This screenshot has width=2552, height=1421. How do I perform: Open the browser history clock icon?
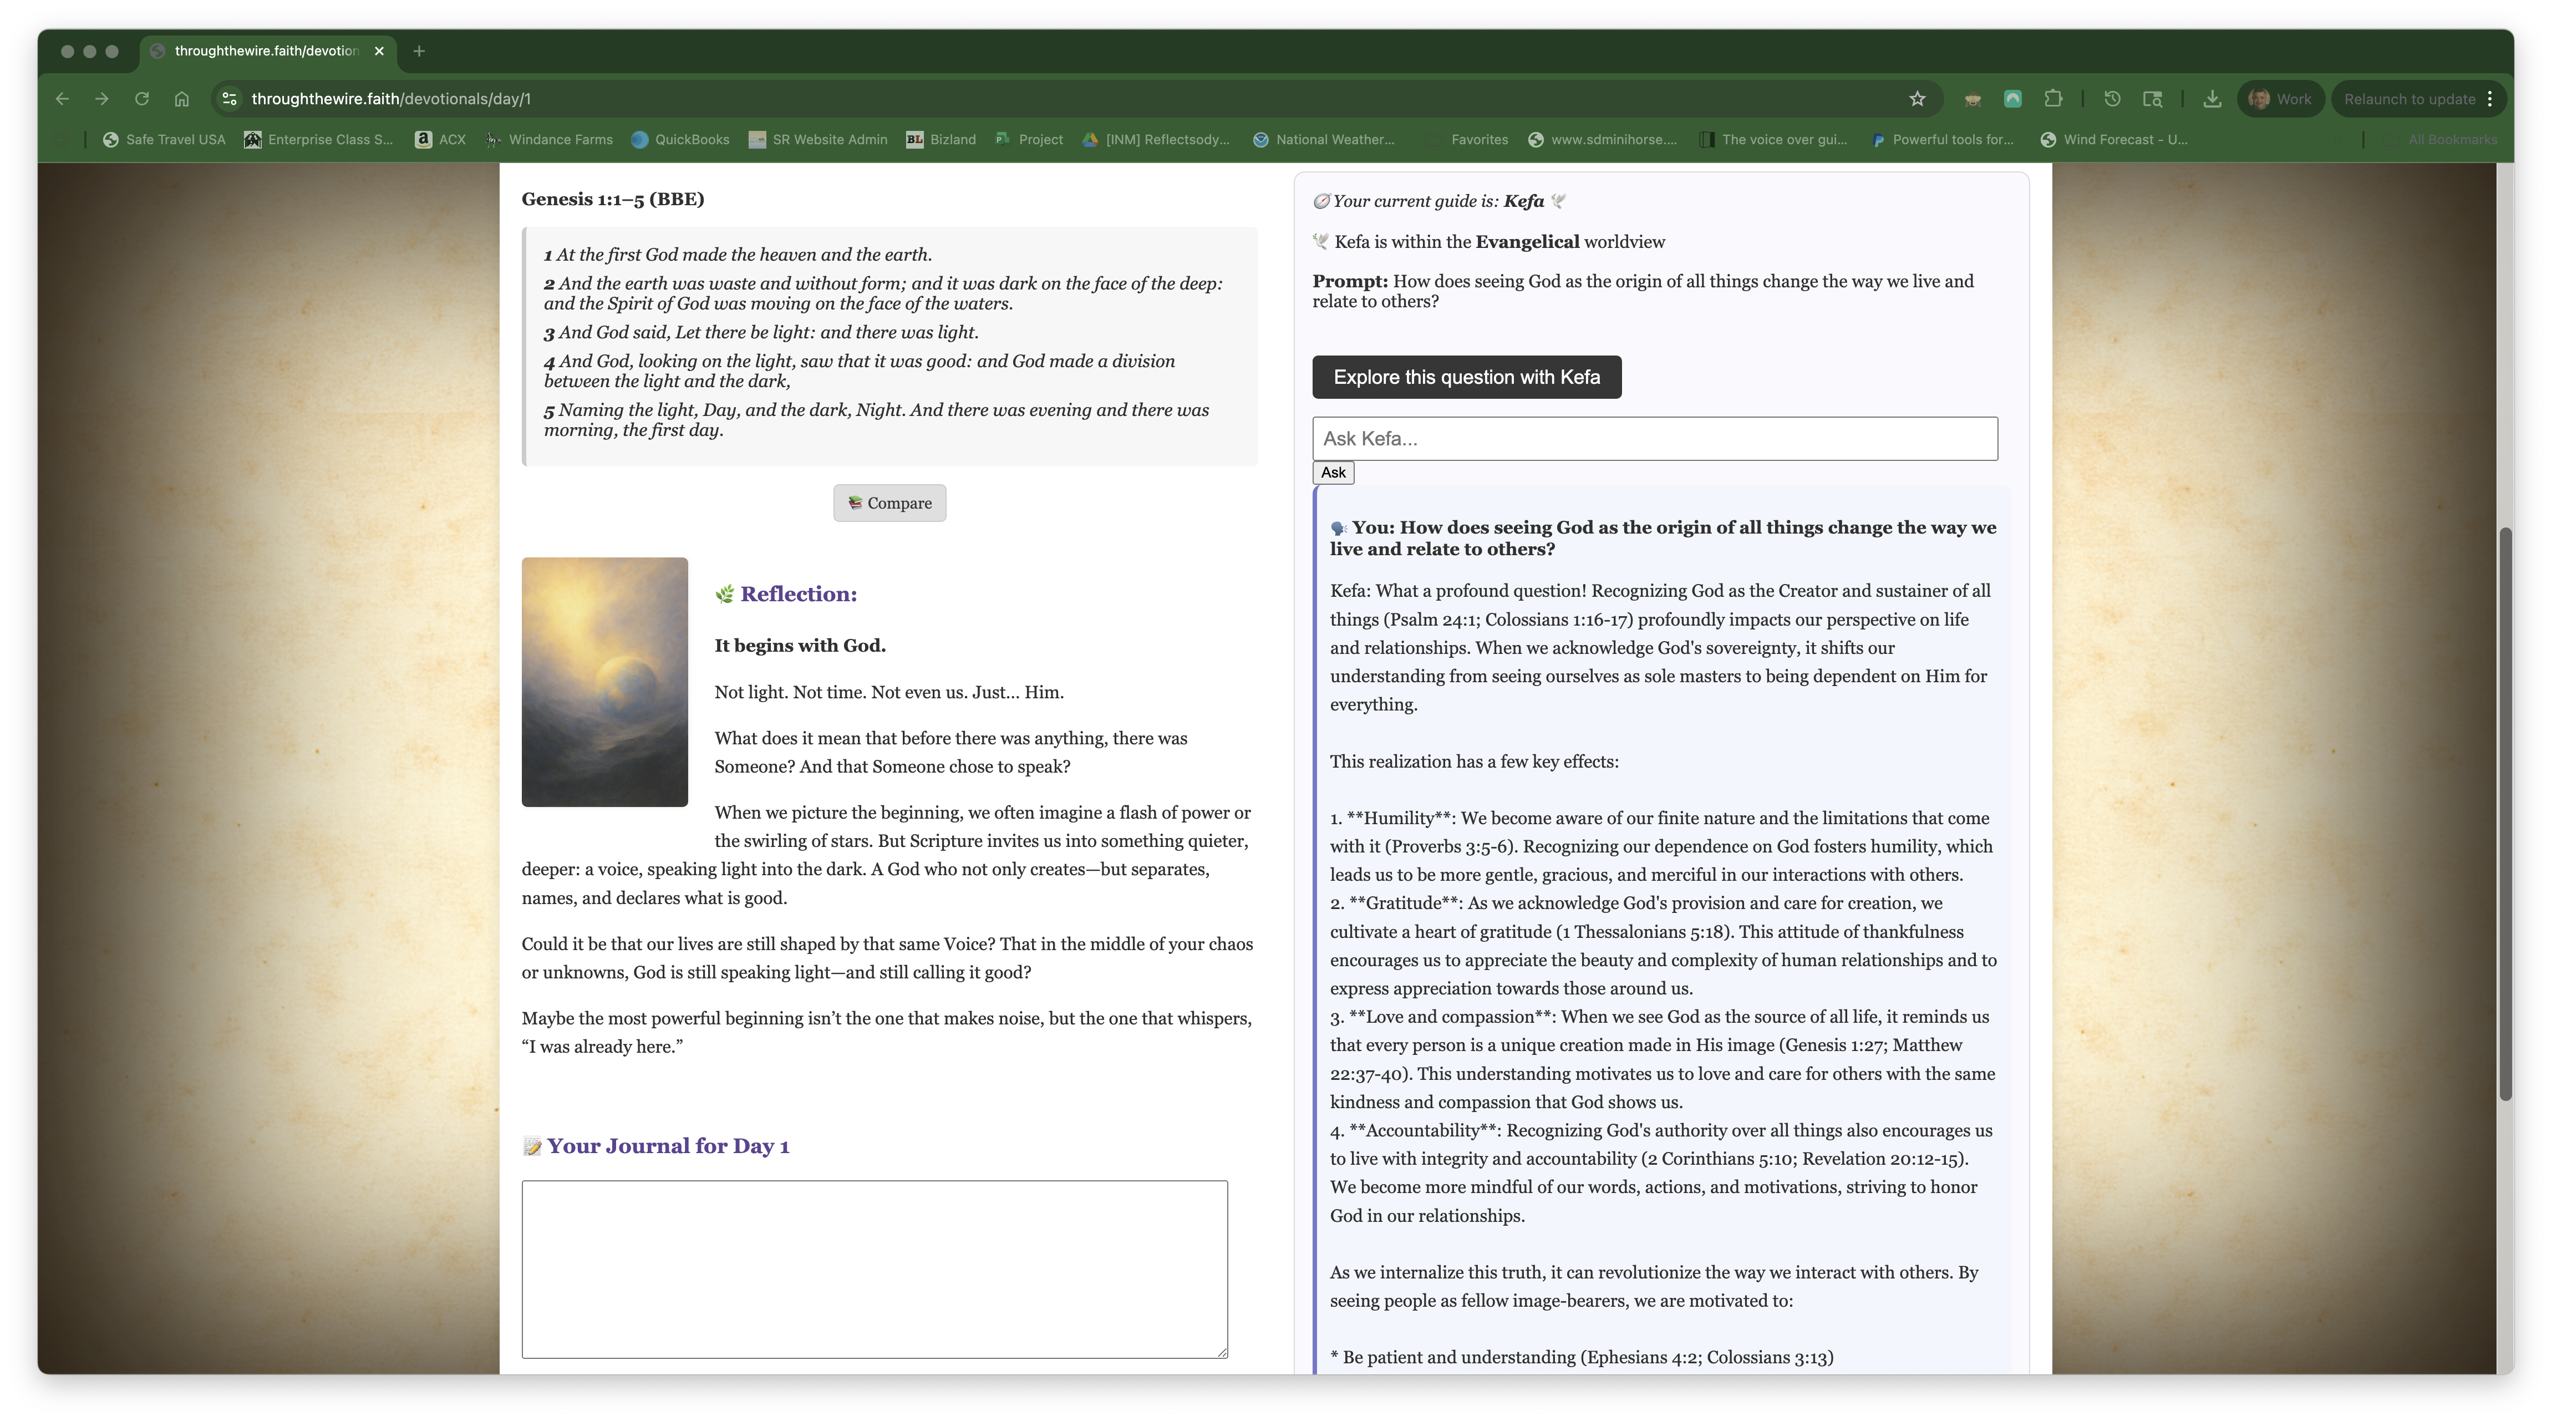(2112, 99)
